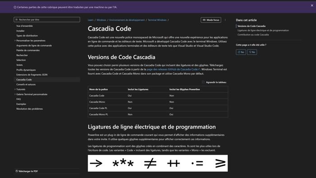316x178 pixels.
Task: Expand 'Galerie Terminal personnalisée' chevron
Action: (15, 94)
